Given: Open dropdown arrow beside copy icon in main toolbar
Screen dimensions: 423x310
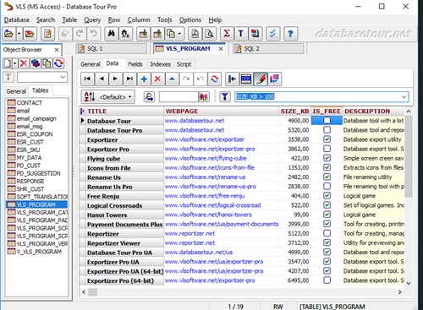Looking at the screenshot, I should click(x=179, y=34).
